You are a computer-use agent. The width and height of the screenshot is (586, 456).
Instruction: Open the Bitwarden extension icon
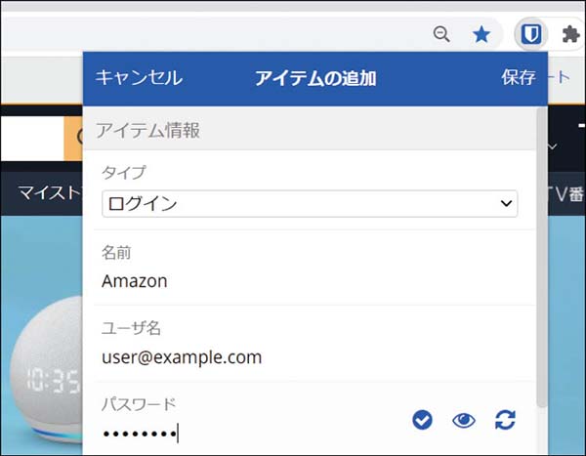(530, 35)
